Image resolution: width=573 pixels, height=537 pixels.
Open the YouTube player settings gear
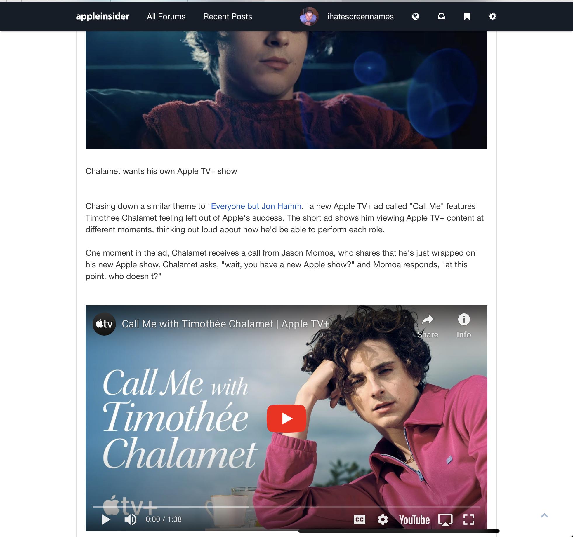383,519
